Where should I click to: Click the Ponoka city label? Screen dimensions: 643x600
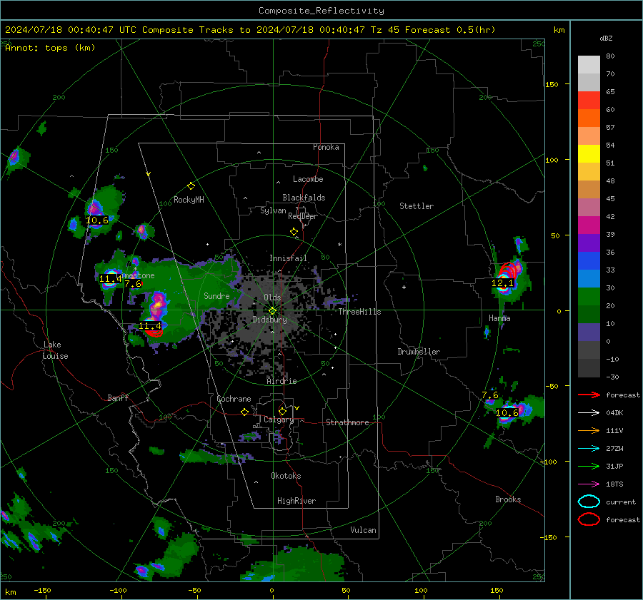(326, 147)
